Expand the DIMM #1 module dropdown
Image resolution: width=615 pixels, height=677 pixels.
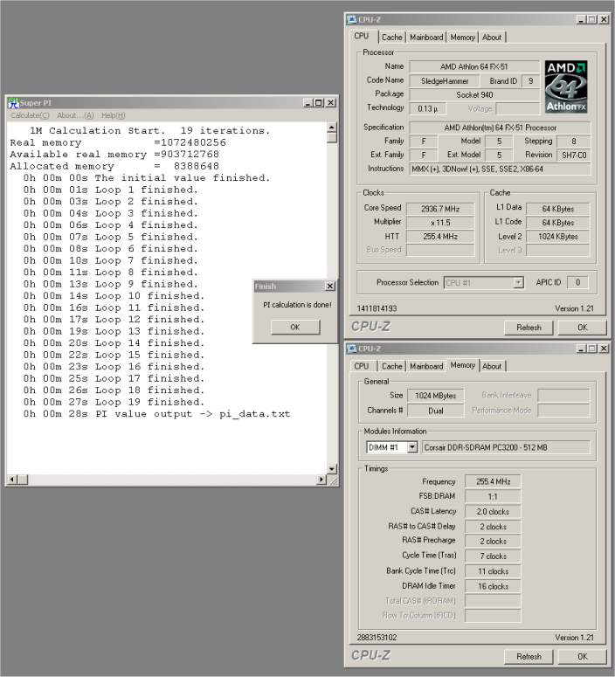pyautogui.click(x=412, y=447)
